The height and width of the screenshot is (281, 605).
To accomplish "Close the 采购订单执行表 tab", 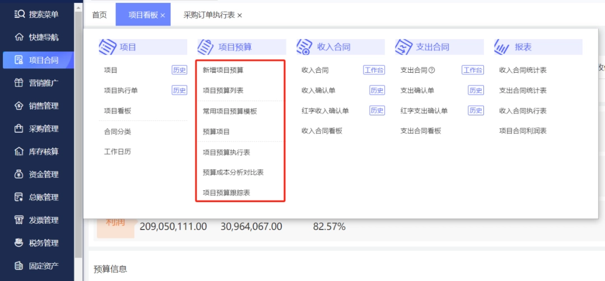I will point(239,15).
